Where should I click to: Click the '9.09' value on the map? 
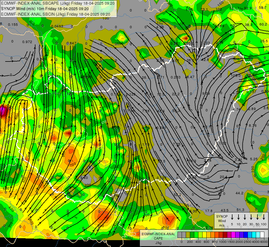point(206,93)
